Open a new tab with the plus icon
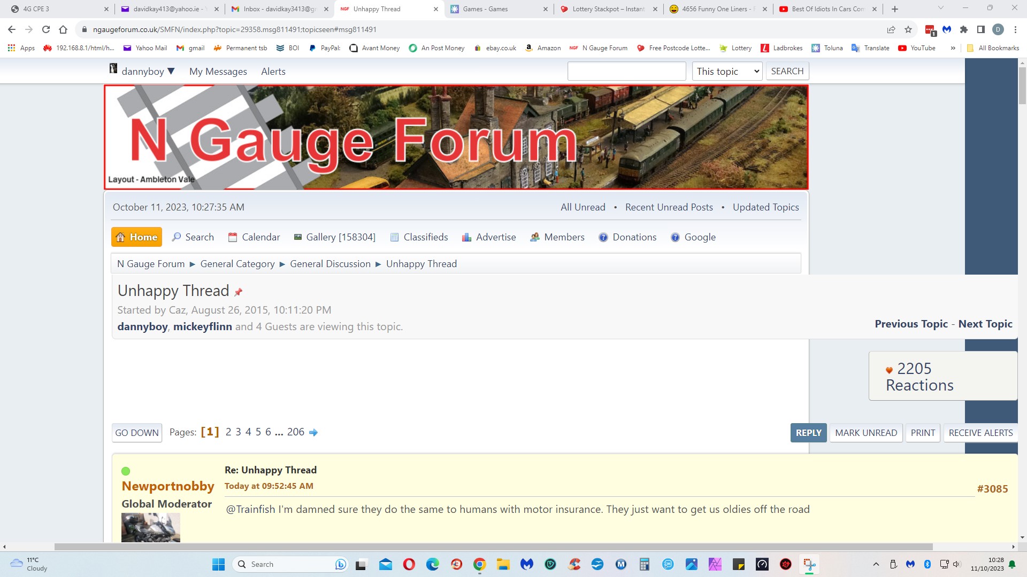 (x=895, y=9)
